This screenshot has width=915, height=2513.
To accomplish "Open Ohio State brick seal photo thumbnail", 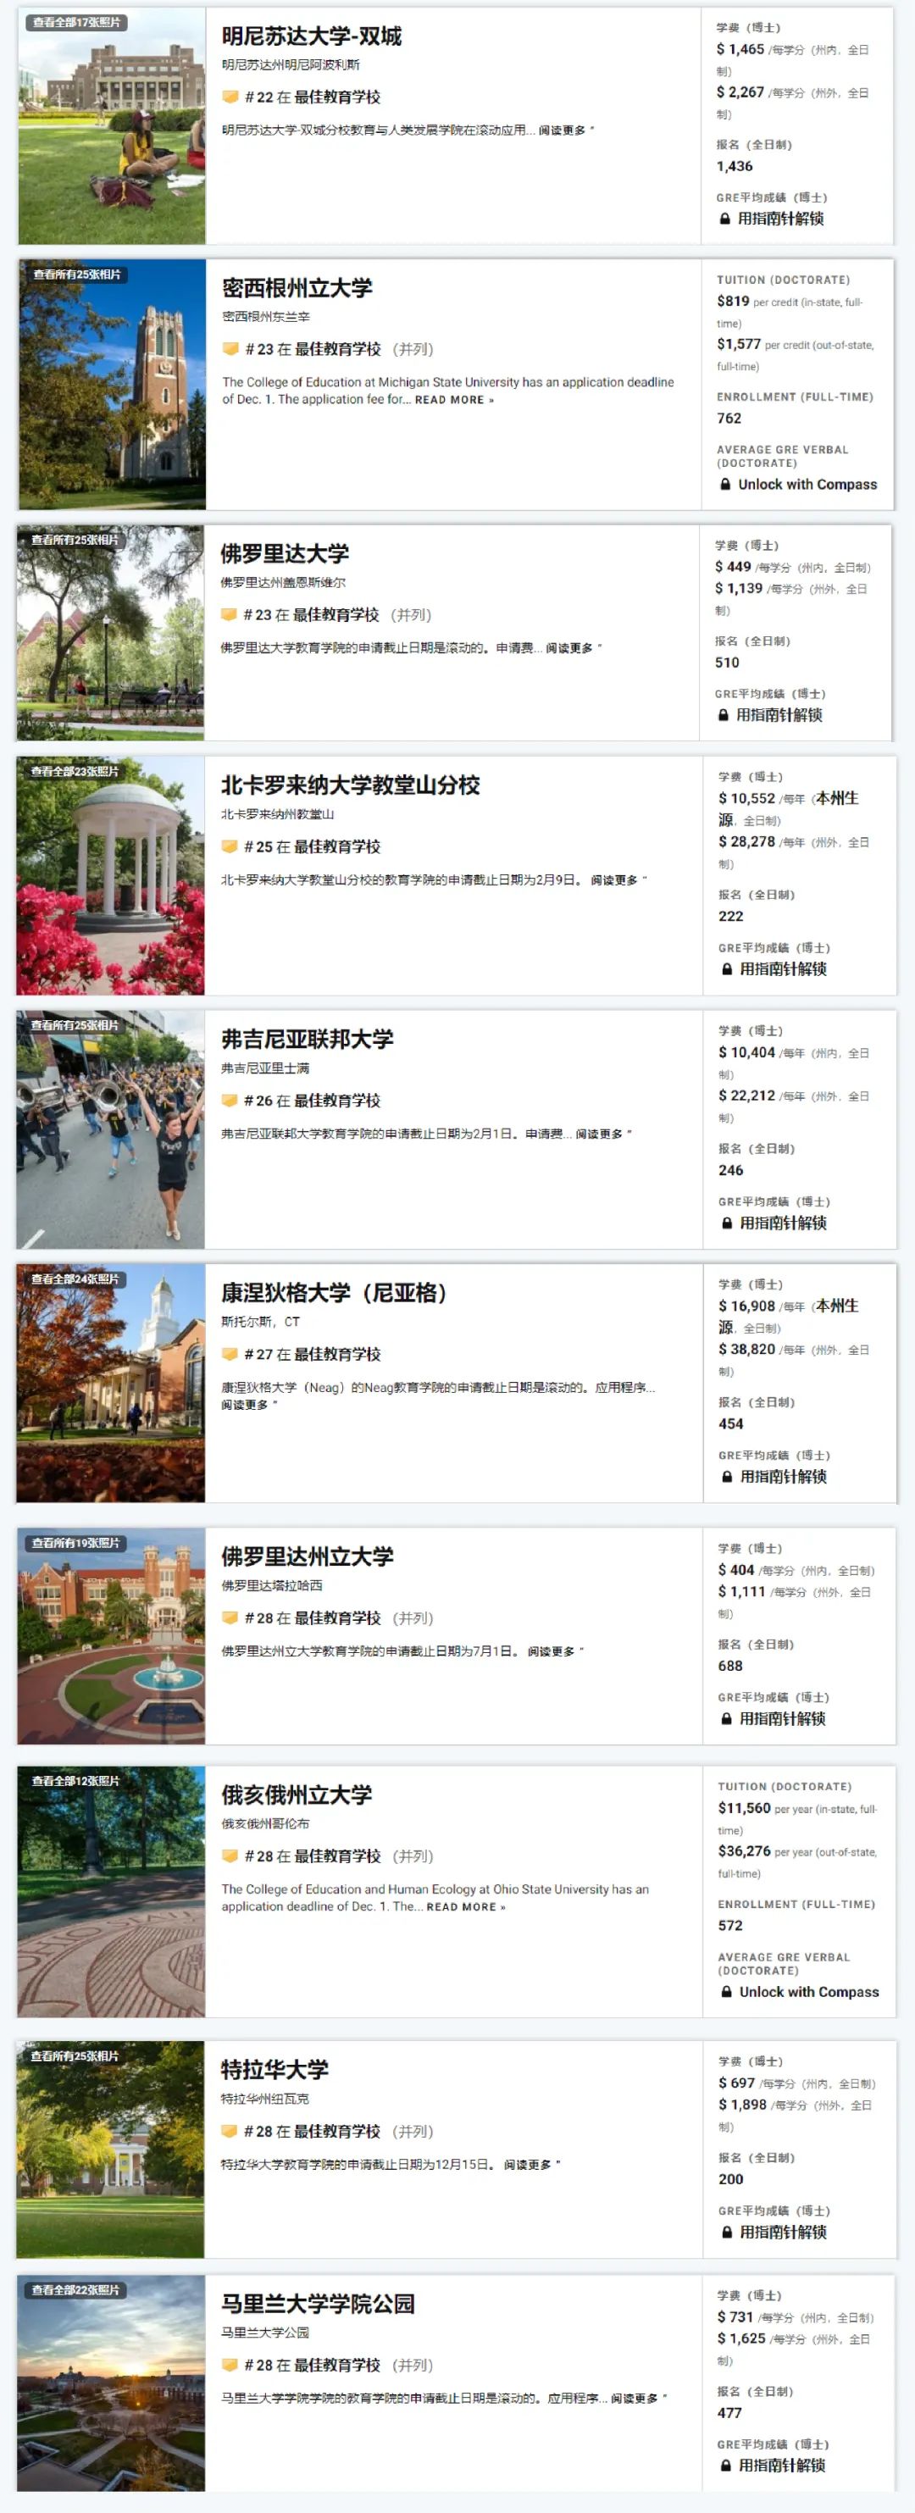I will [x=111, y=1890].
